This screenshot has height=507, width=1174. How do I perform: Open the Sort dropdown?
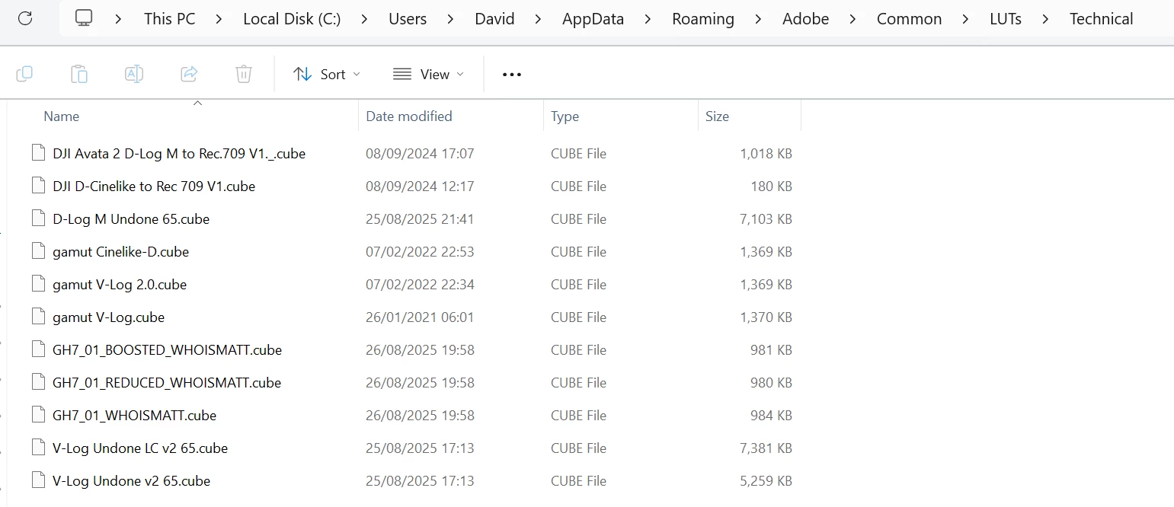tap(327, 74)
